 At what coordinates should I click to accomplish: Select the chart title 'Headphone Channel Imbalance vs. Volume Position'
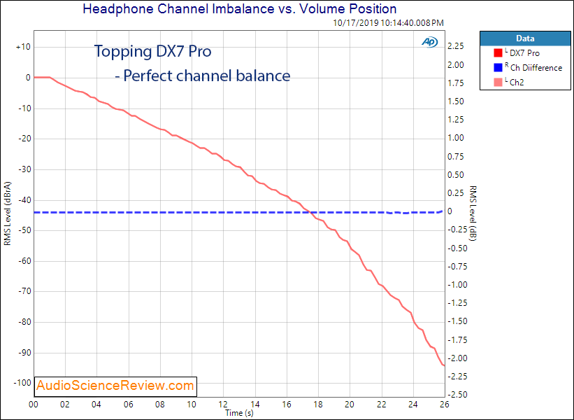tap(239, 8)
